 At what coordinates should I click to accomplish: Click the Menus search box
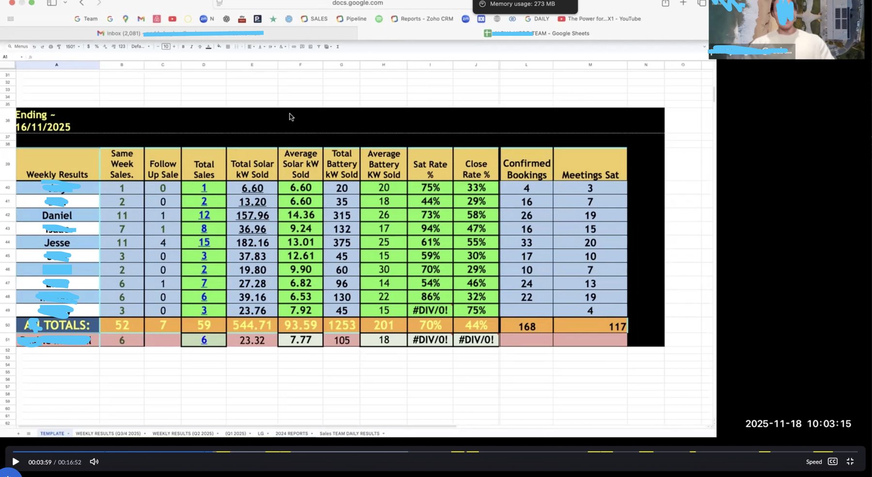pyautogui.click(x=18, y=46)
